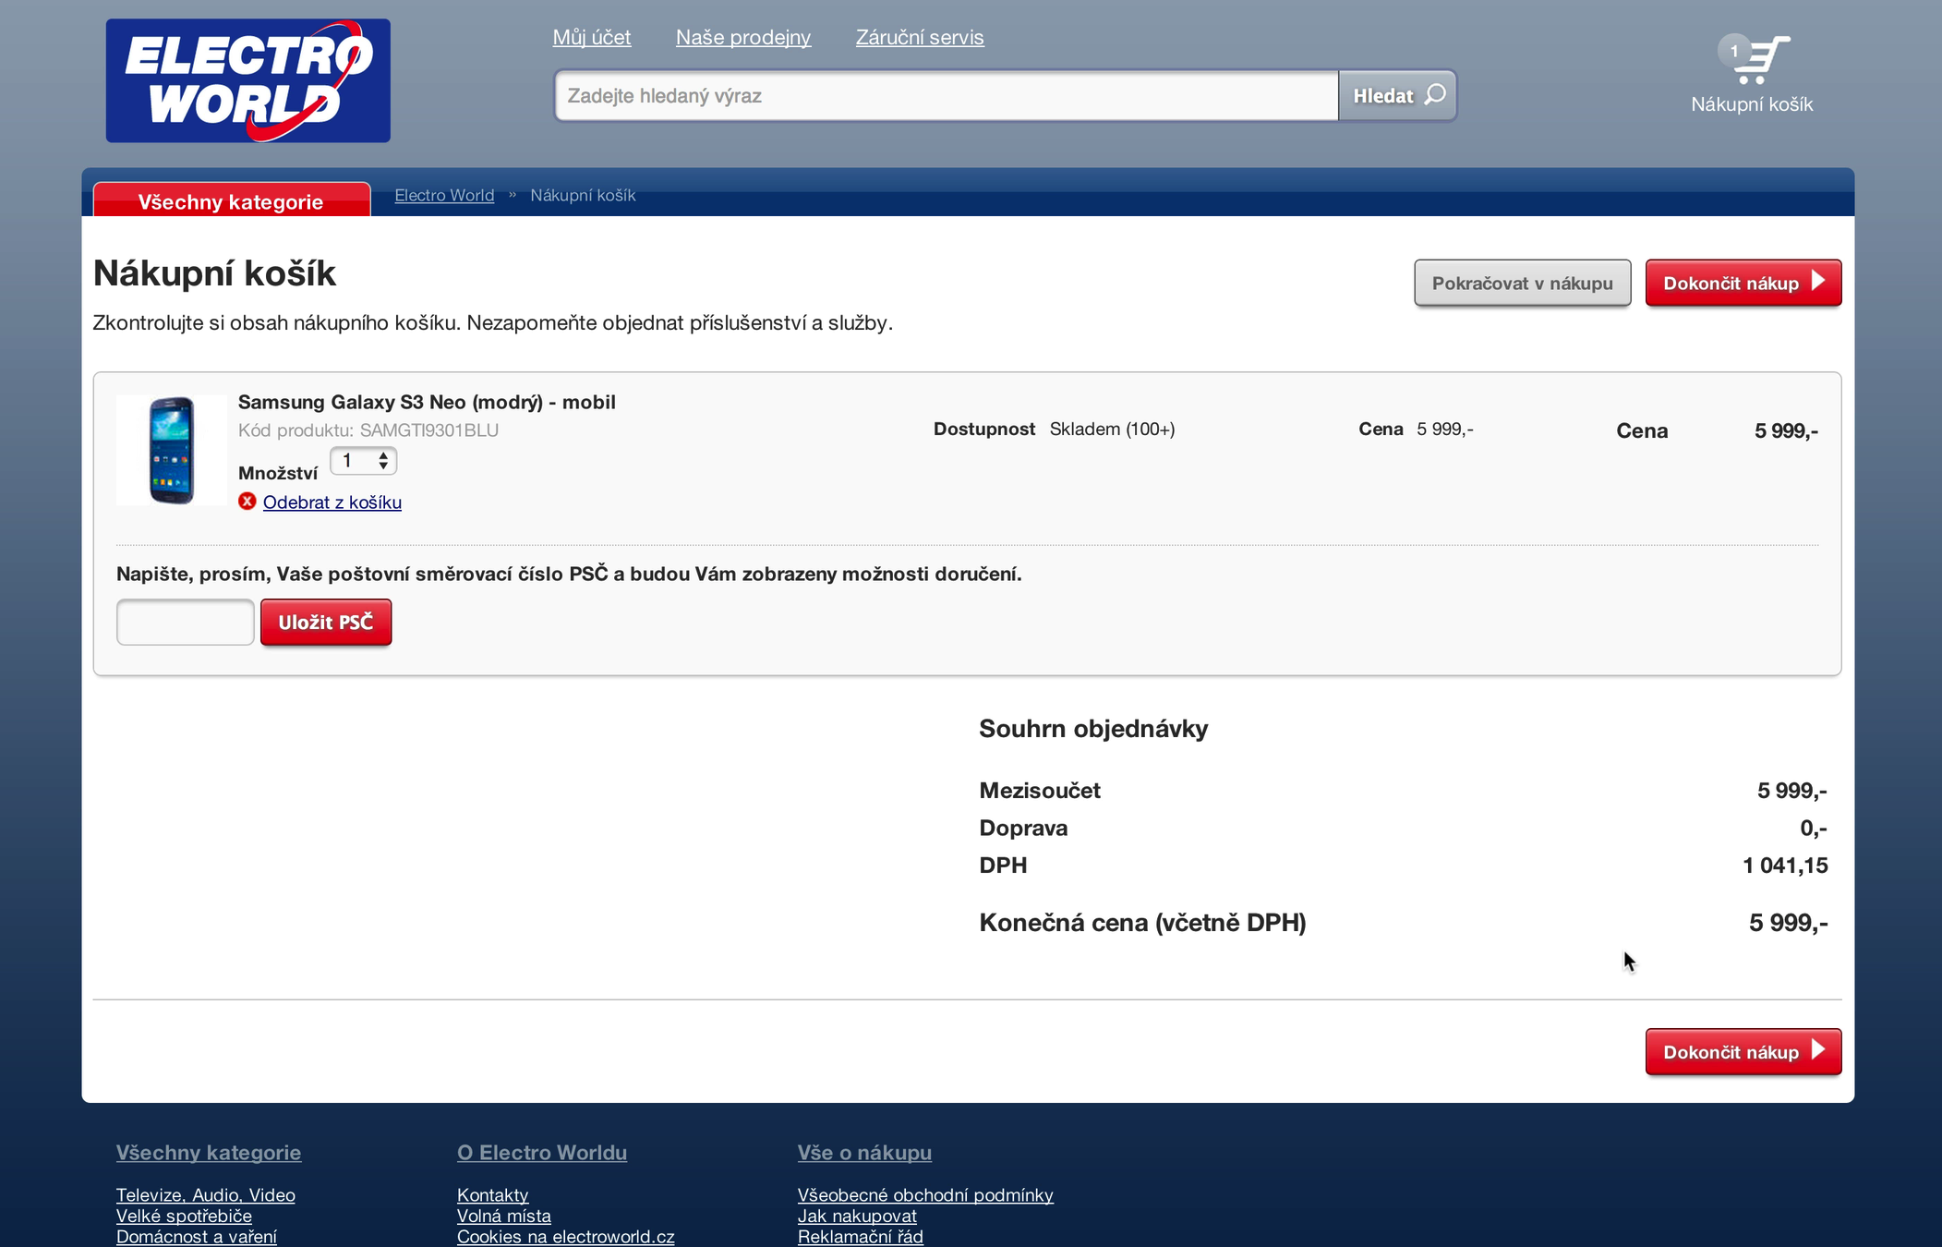Click Odebrat z košíku link
Screen dimensions: 1942x1247
(332, 502)
